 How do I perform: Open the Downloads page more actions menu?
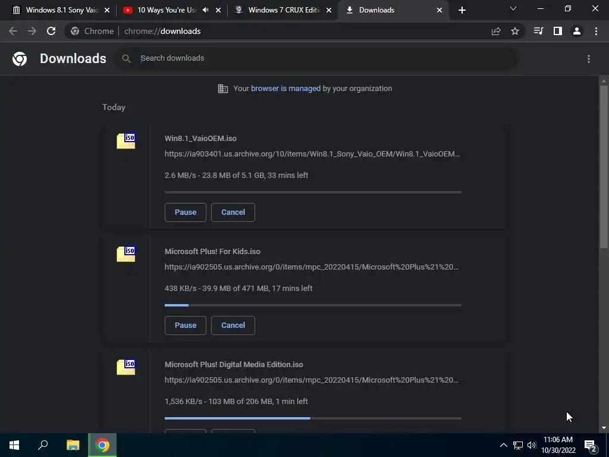[x=589, y=59]
